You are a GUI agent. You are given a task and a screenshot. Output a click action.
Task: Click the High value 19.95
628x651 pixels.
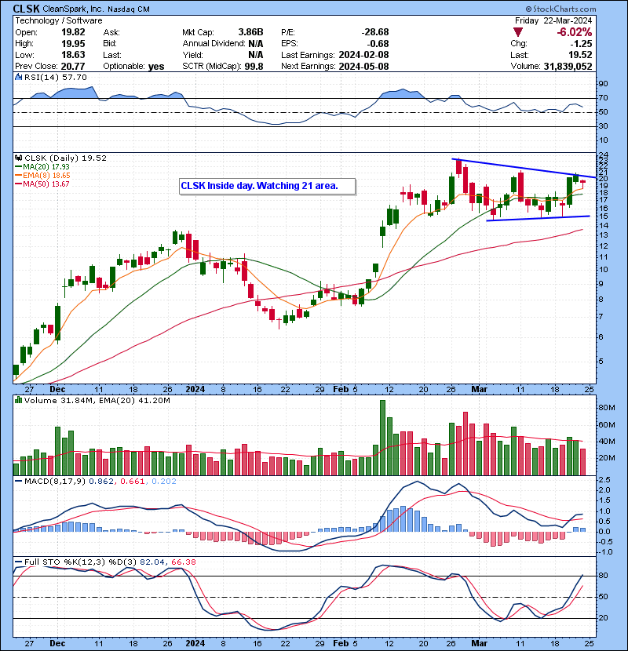pos(73,44)
